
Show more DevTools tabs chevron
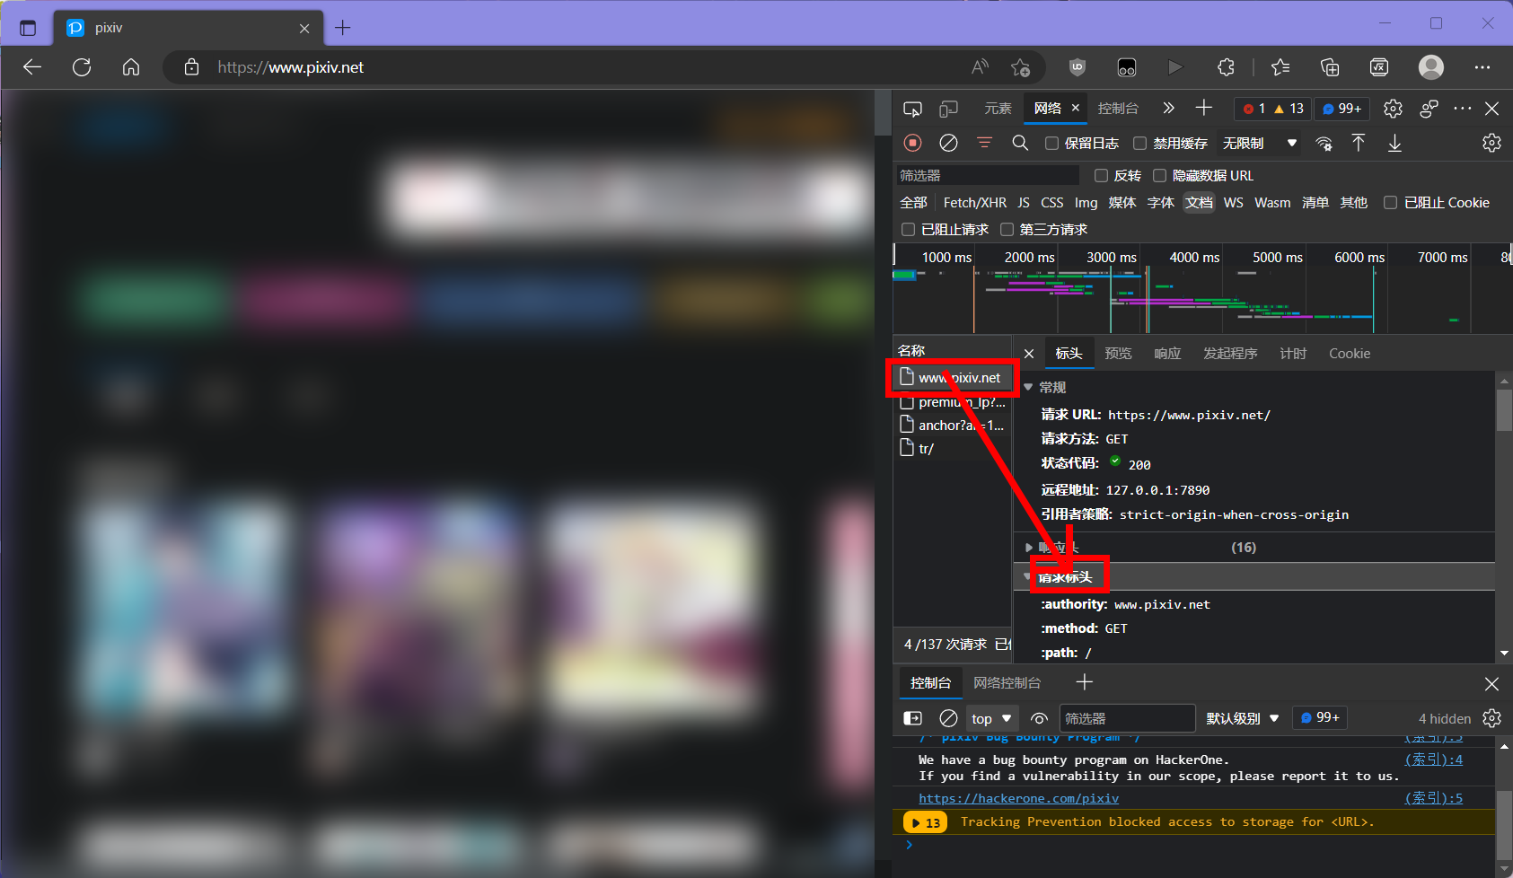pos(1168,109)
